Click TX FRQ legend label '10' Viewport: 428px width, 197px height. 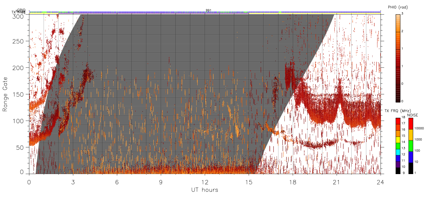click(404, 167)
